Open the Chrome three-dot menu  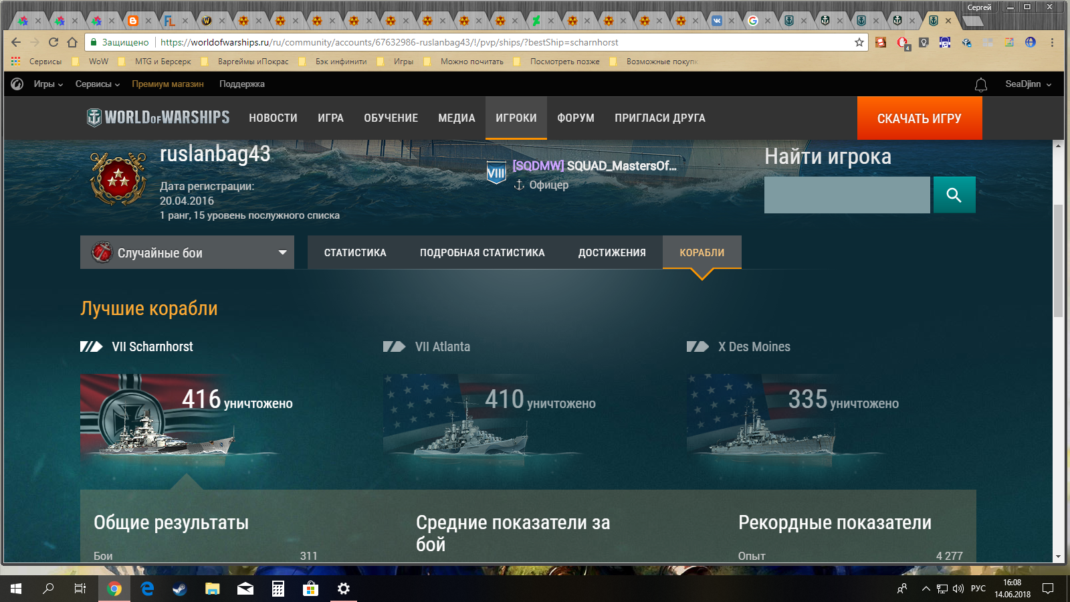tap(1052, 42)
